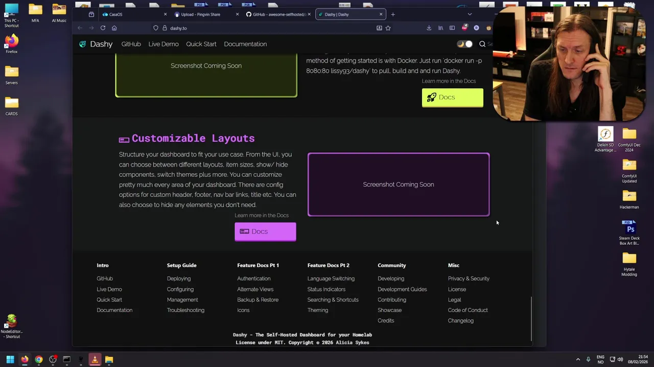Open Documentation in top navbar
Screen dimensions: 654x367
245,44
